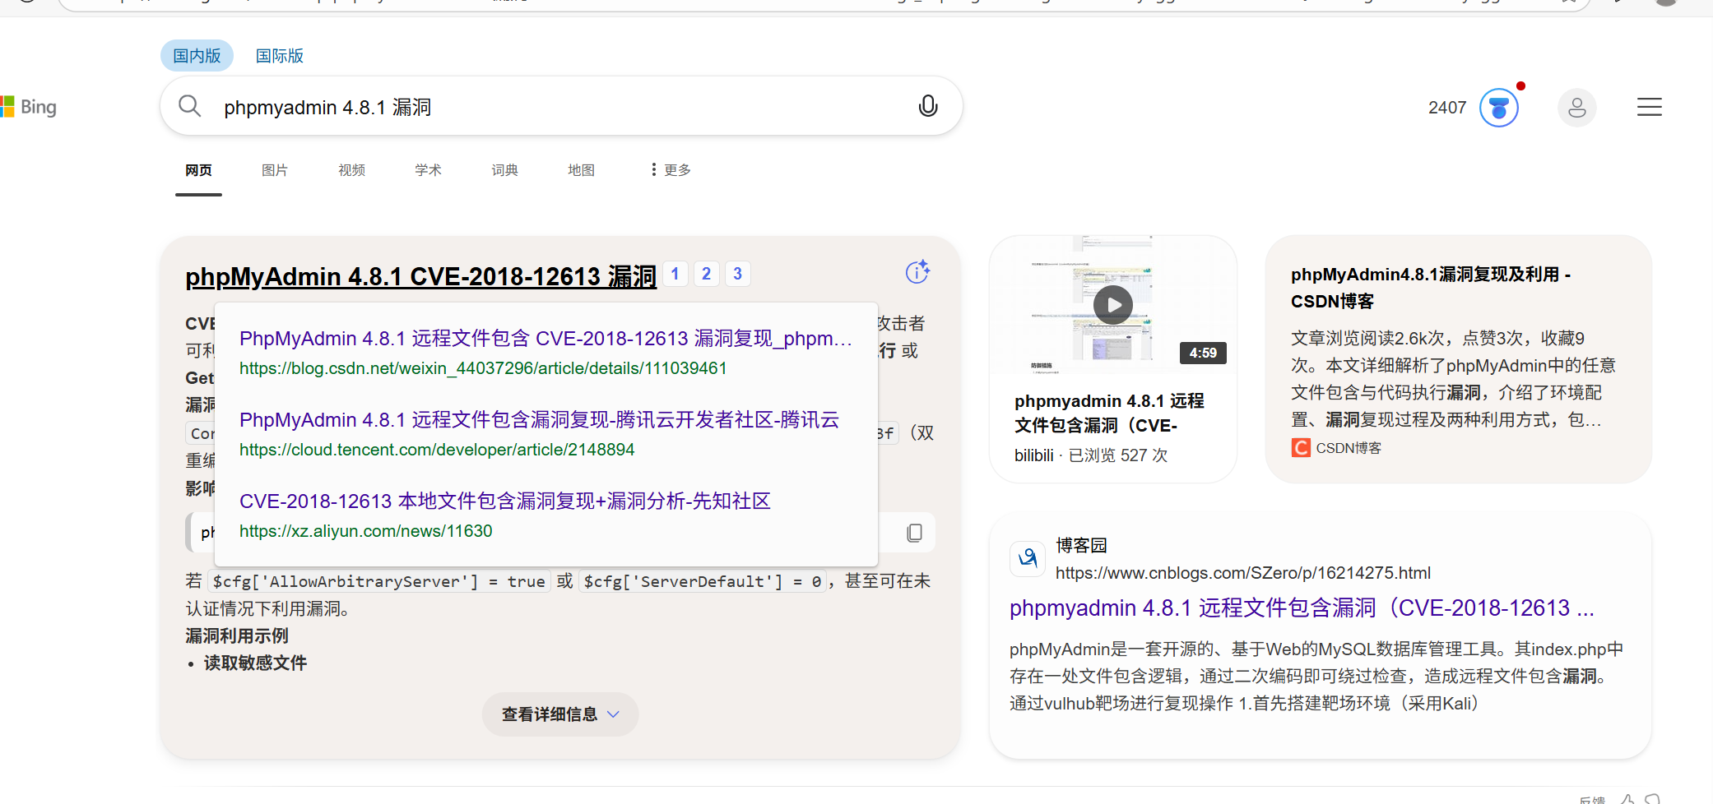Switch to 国际版 version
The width and height of the screenshot is (1713, 804).
pyautogui.click(x=280, y=56)
